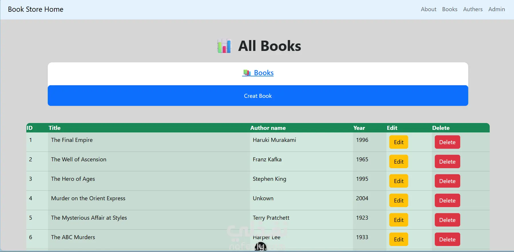
Task: Select the title The ABC Murders
Action: point(73,237)
